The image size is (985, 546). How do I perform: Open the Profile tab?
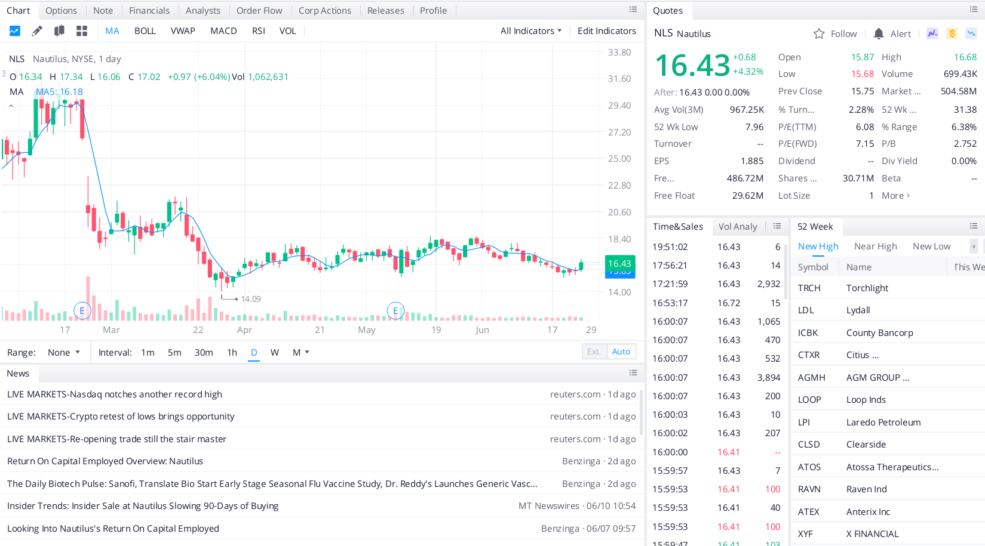click(433, 11)
